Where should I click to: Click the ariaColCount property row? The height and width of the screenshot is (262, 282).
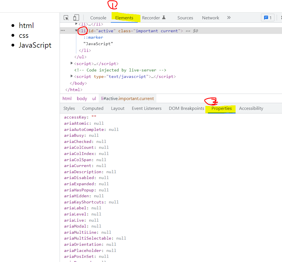86,148
